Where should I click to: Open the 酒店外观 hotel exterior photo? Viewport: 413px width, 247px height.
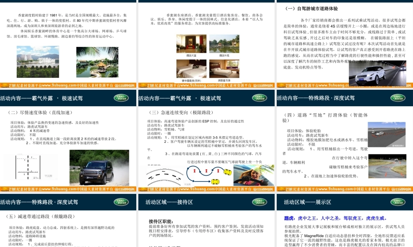pos(224,44)
